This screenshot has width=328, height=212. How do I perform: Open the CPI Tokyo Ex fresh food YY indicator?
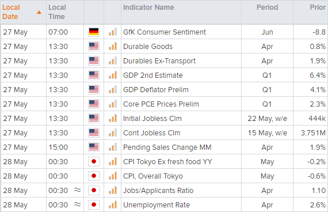167,162
